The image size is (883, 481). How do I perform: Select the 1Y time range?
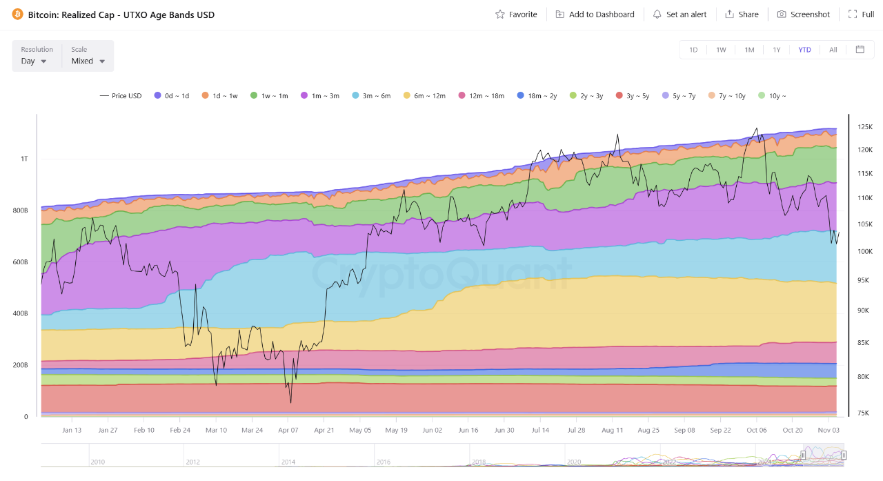tap(777, 50)
